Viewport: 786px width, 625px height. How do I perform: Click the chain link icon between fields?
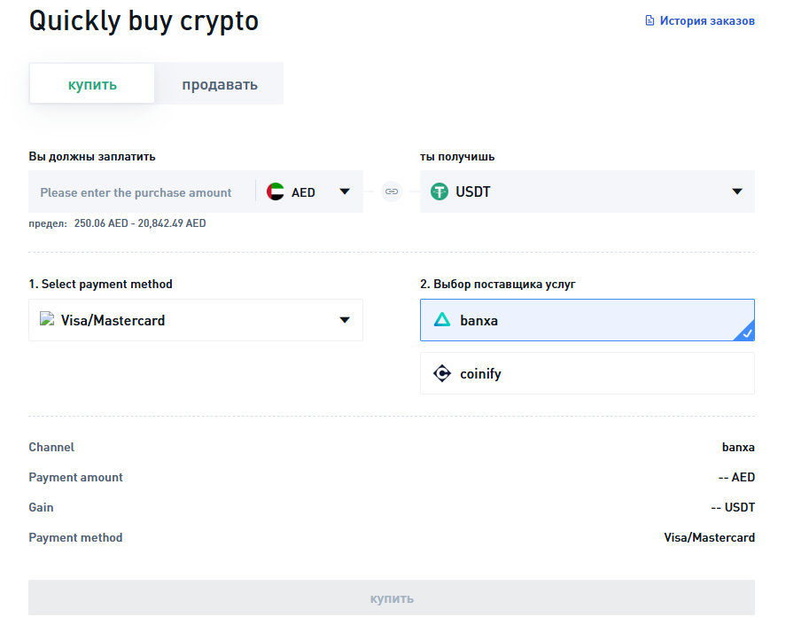click(392, 191)
